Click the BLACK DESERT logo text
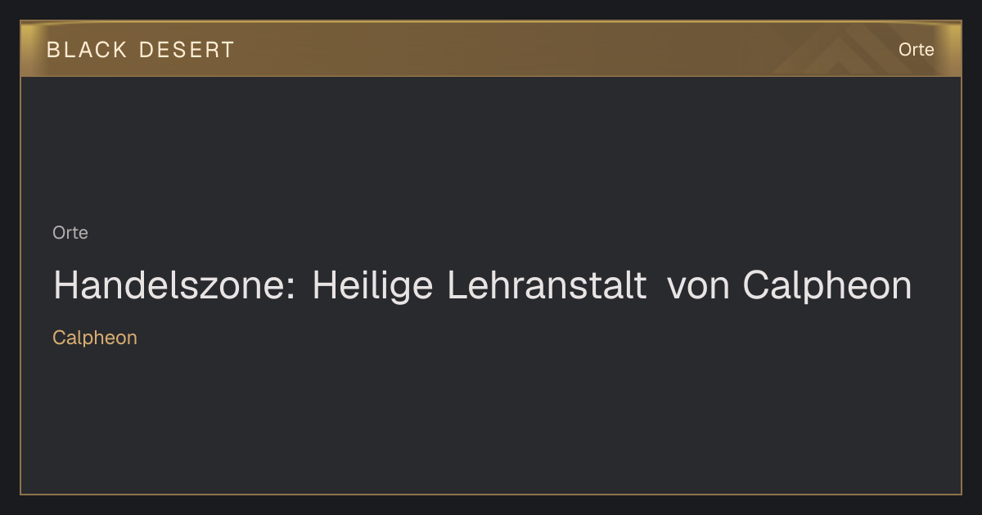 pyautogui.click(x=141, y=50)
